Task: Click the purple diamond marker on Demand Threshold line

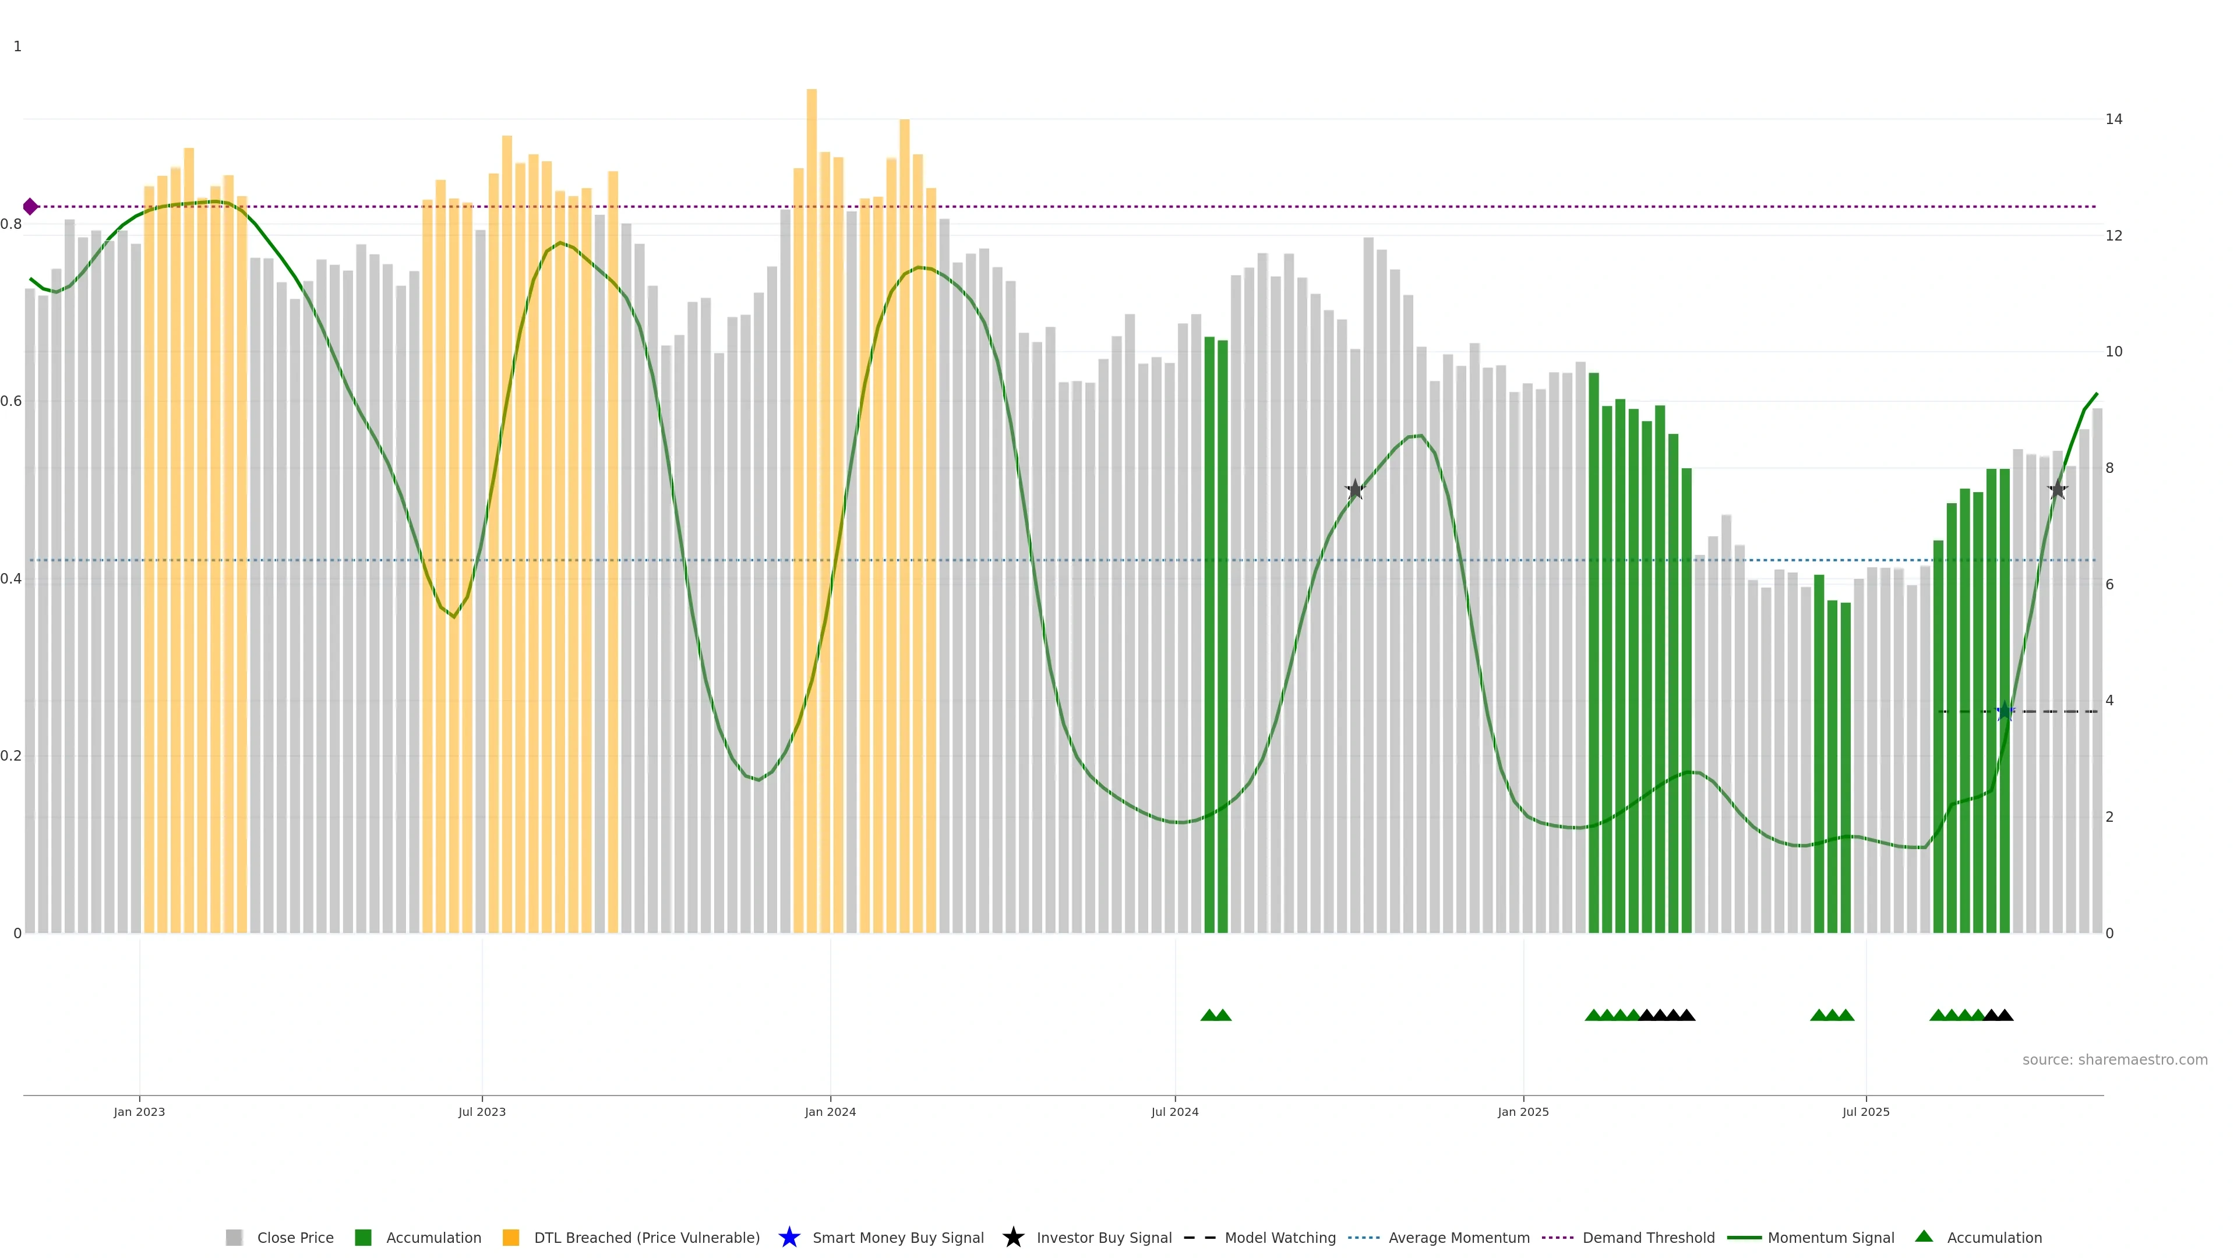Action: click(30, 207)
